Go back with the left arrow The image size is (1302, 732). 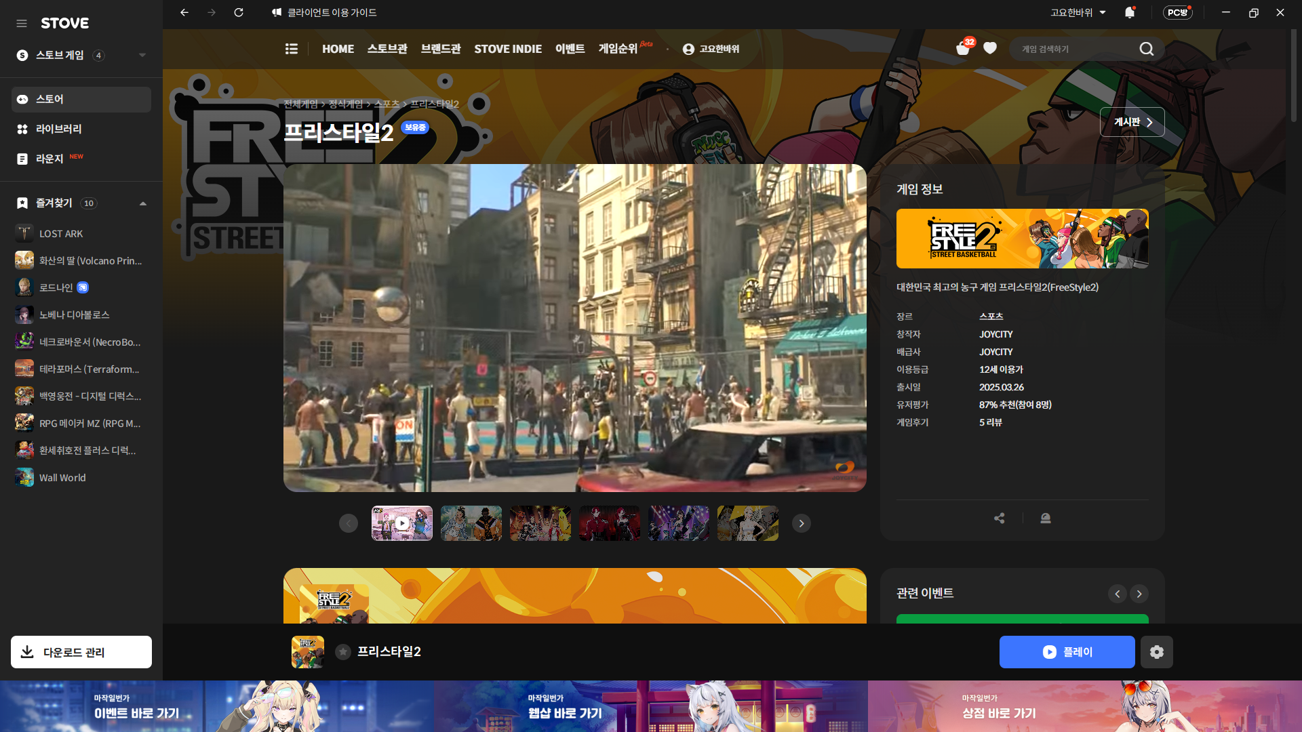pyautogui.click(x=184, y=12)
